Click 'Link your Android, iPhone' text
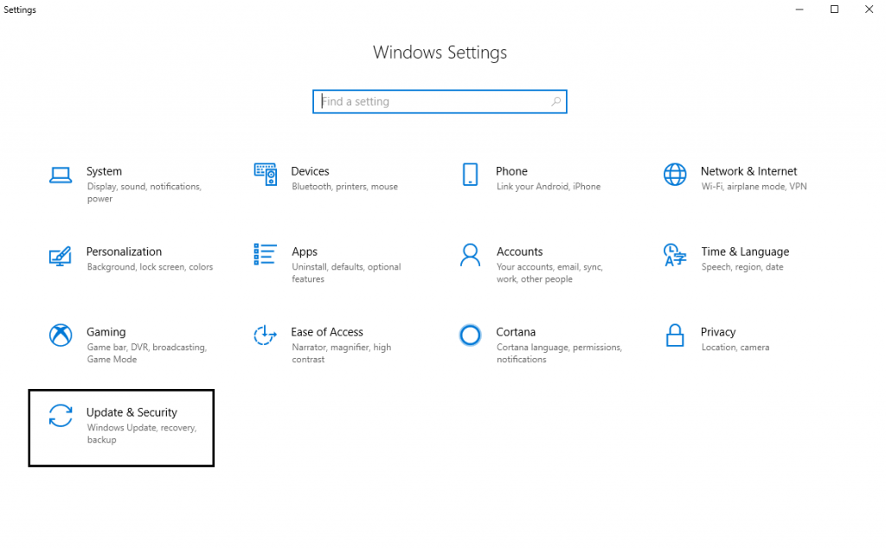 [548, 187]
